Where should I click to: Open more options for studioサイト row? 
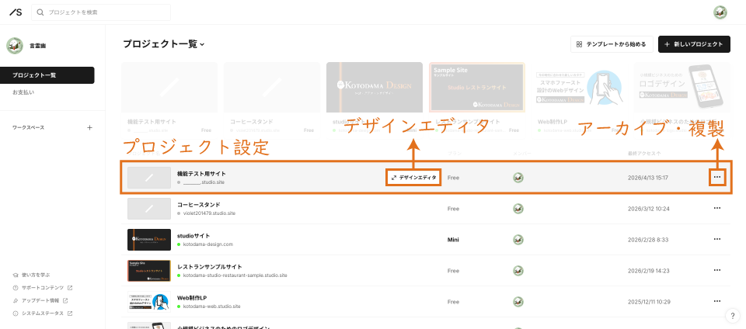coord(717,239)
